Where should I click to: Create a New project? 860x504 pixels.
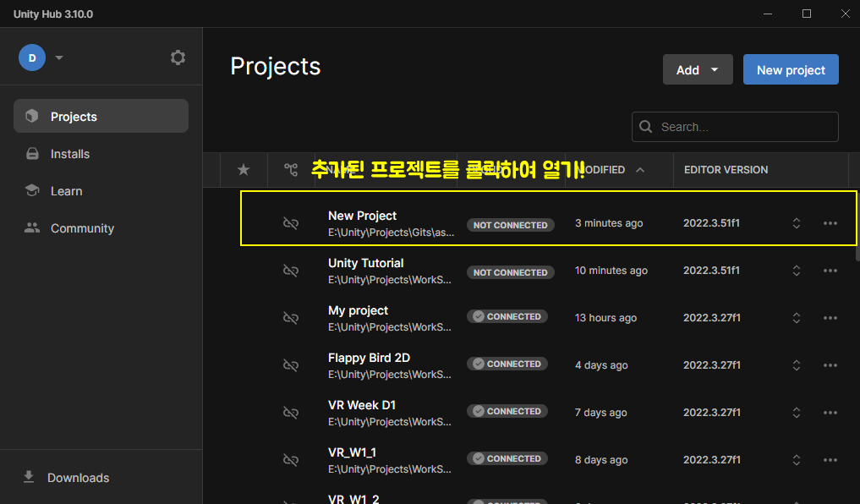pyautogui.click(x=791, y=69)
